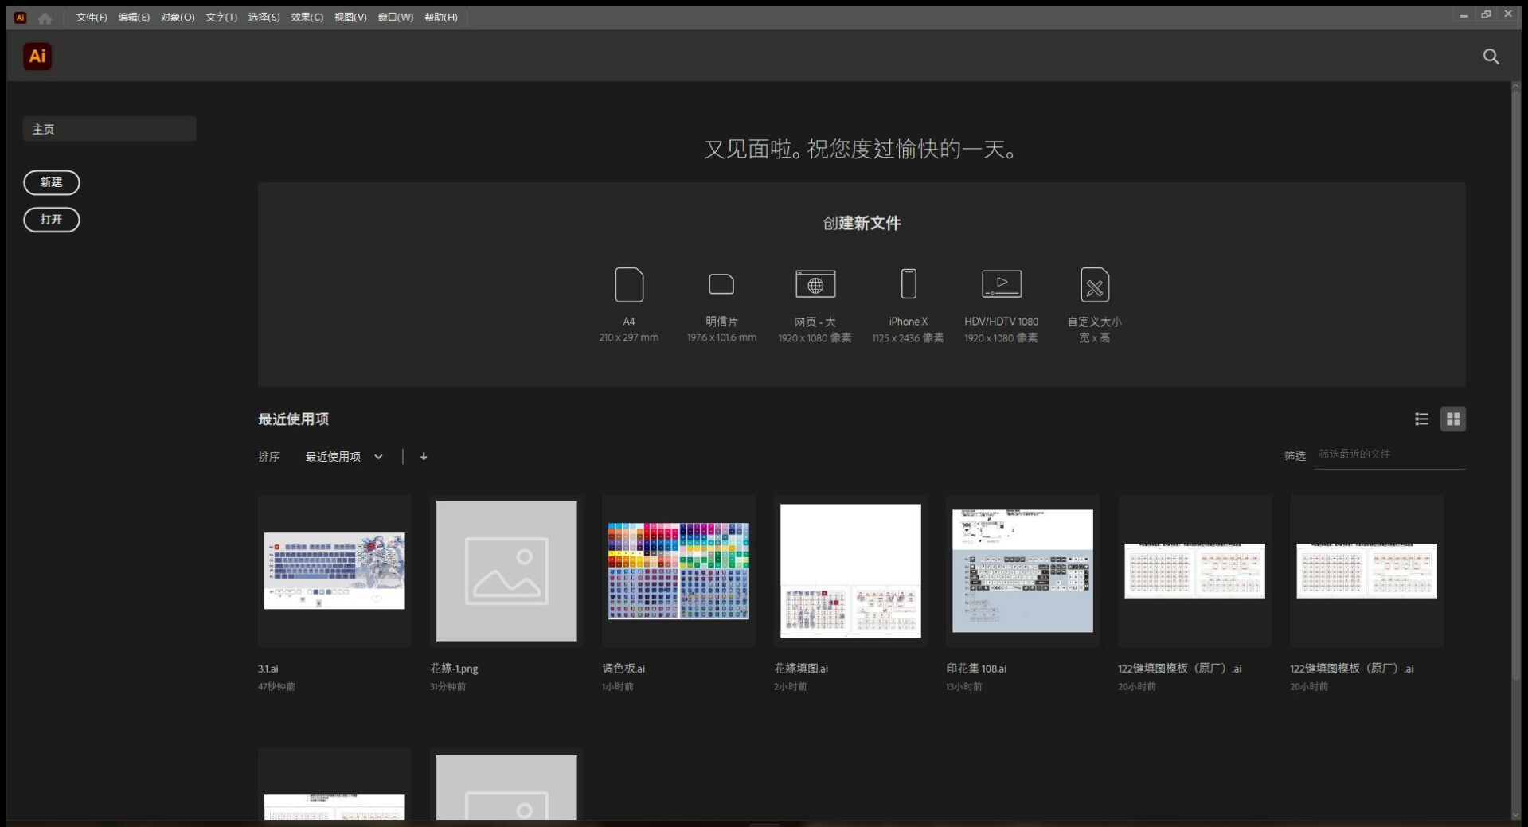Image resolution: width=1528 pixels, height=827 pixels.
Task: Open the 3.1.ai recent file thumbnail
Action: [x=334, y=571]
